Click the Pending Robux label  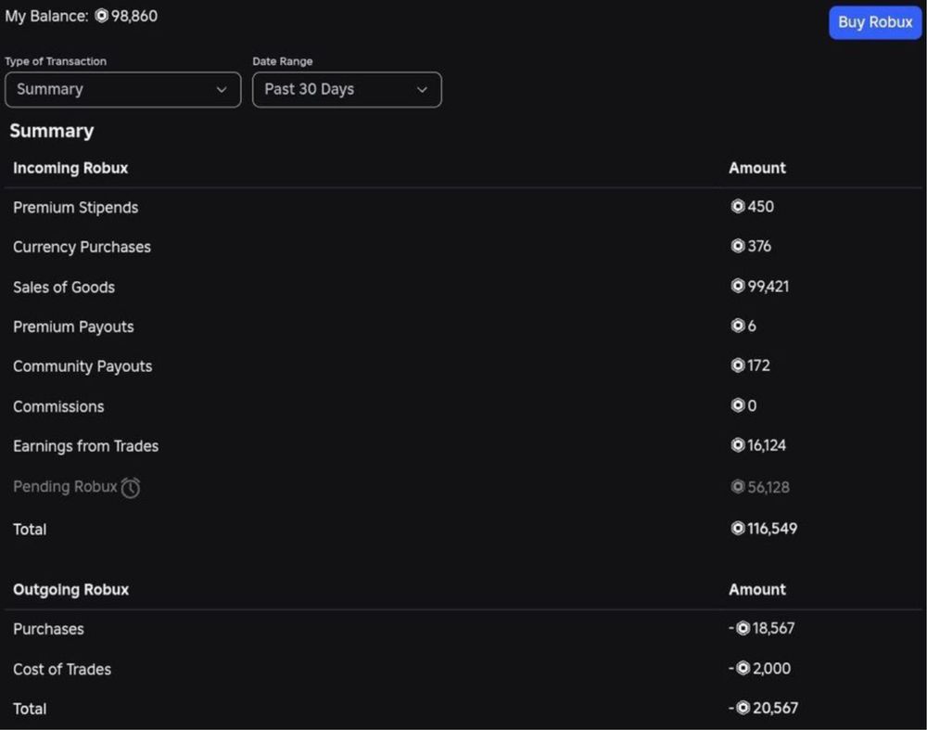(x=65, y=487)
